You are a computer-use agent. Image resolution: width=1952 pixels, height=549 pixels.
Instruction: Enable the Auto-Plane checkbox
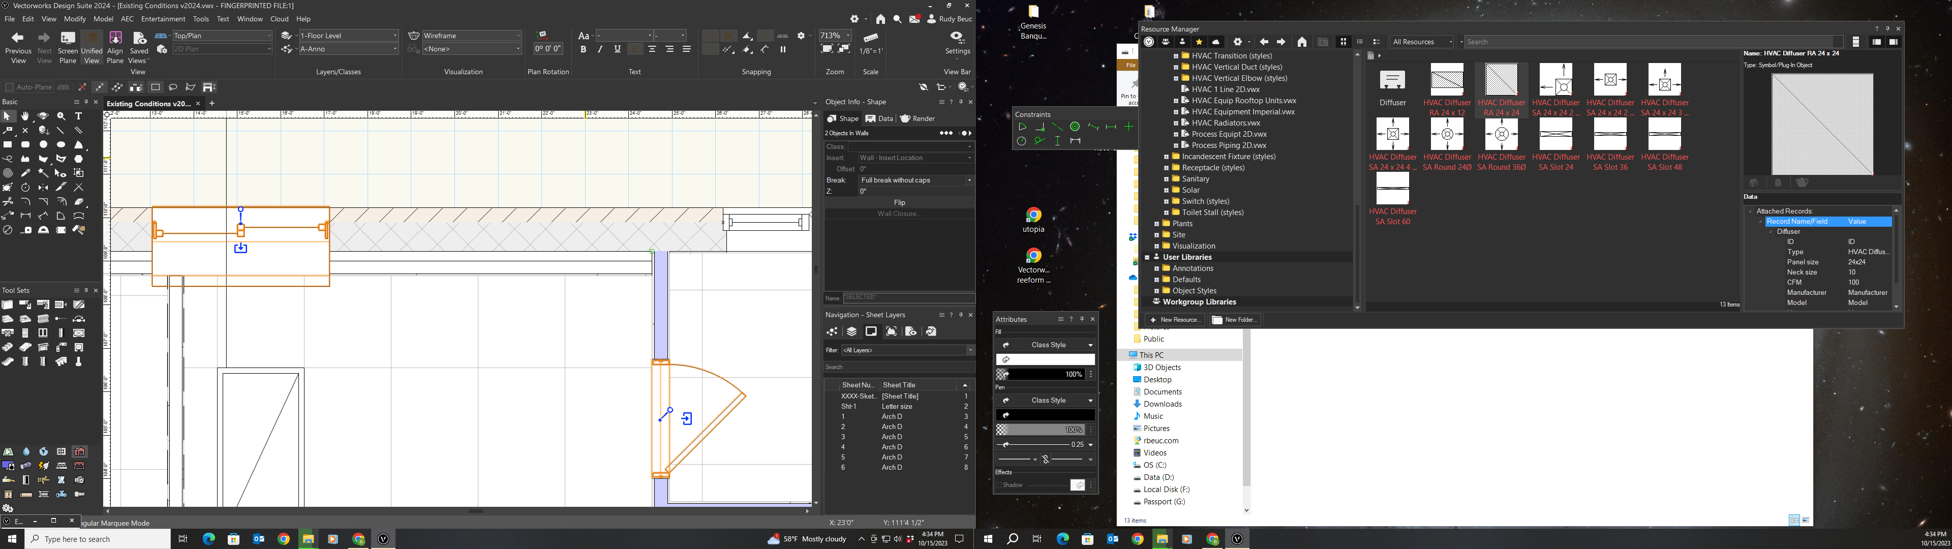tap(10, 87)
